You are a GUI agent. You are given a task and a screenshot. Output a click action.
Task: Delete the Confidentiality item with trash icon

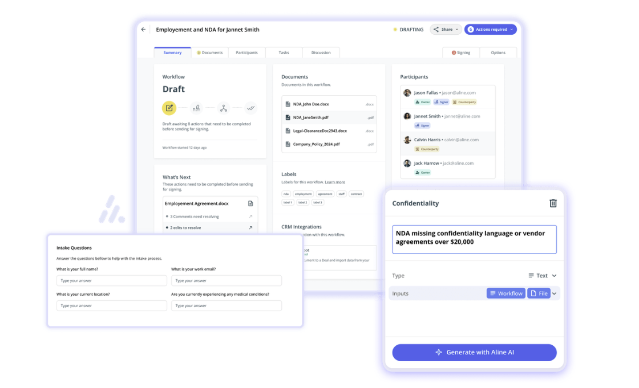(553, 203)
